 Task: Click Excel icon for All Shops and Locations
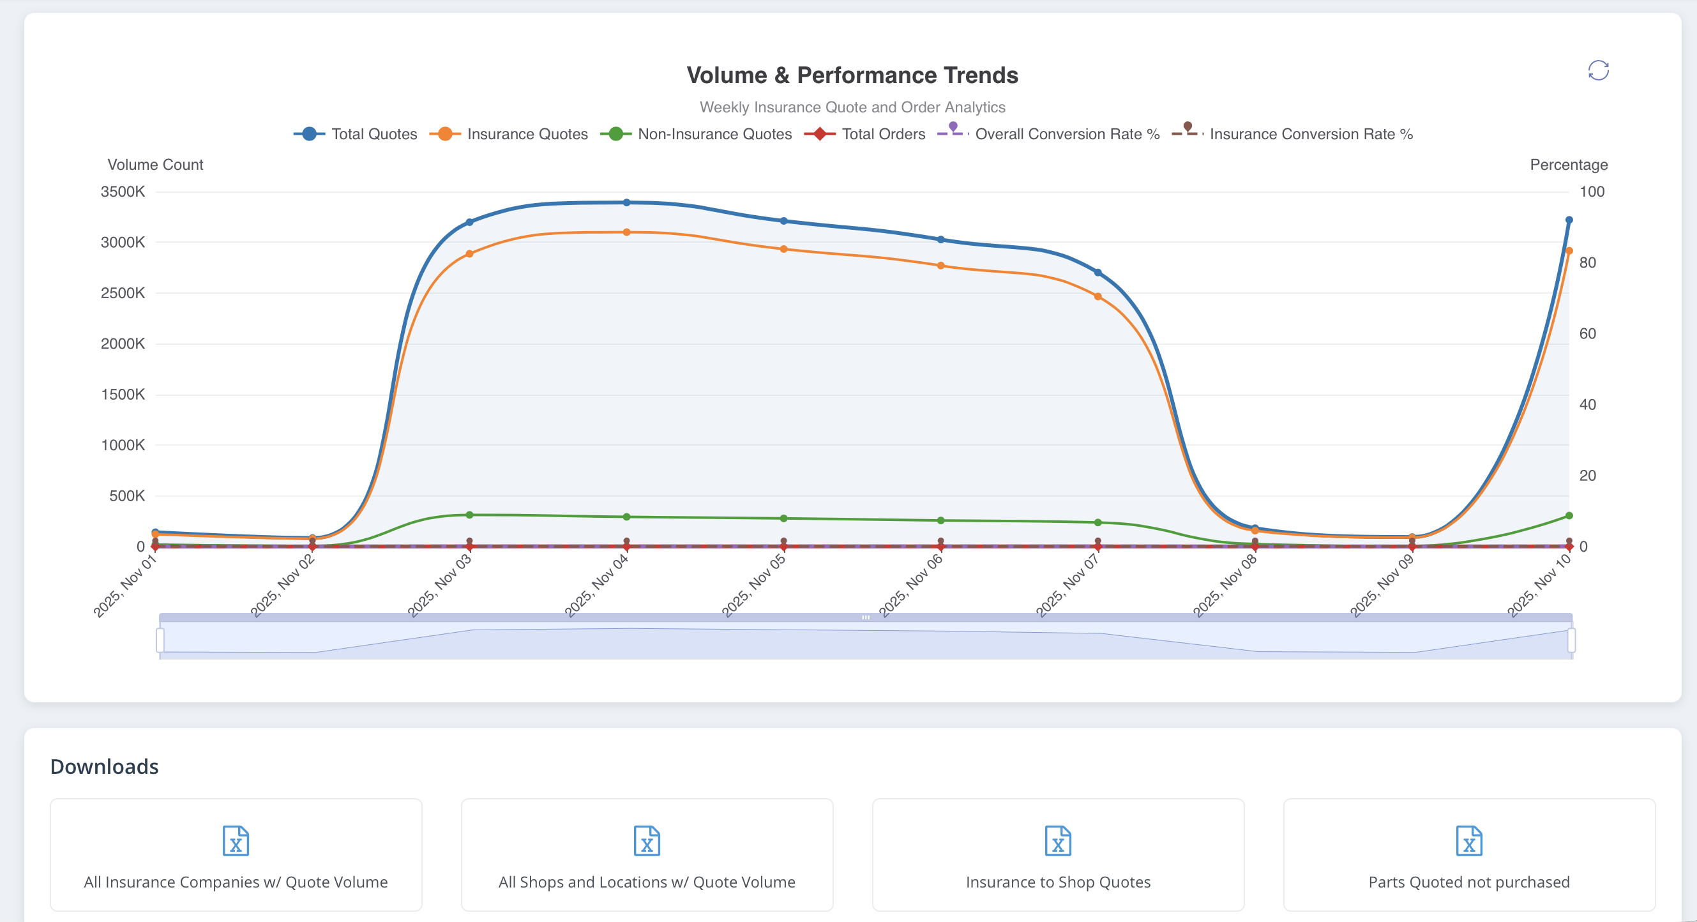pyautogui.click(x=646, y=840)
